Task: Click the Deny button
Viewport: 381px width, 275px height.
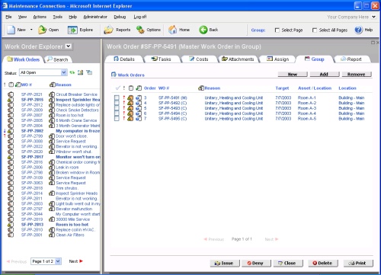Action: pyautogui.click(x=256, y=263)
